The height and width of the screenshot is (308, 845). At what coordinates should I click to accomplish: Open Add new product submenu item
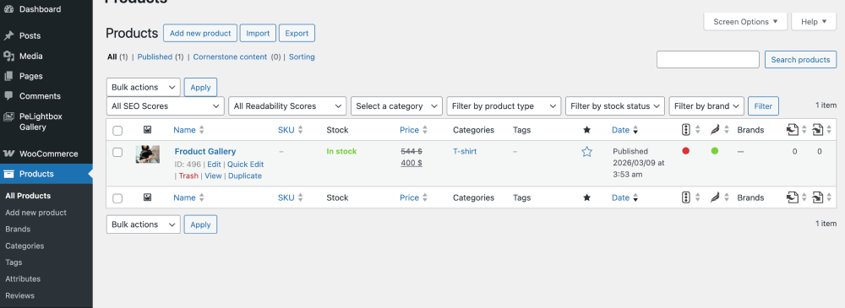36,212
